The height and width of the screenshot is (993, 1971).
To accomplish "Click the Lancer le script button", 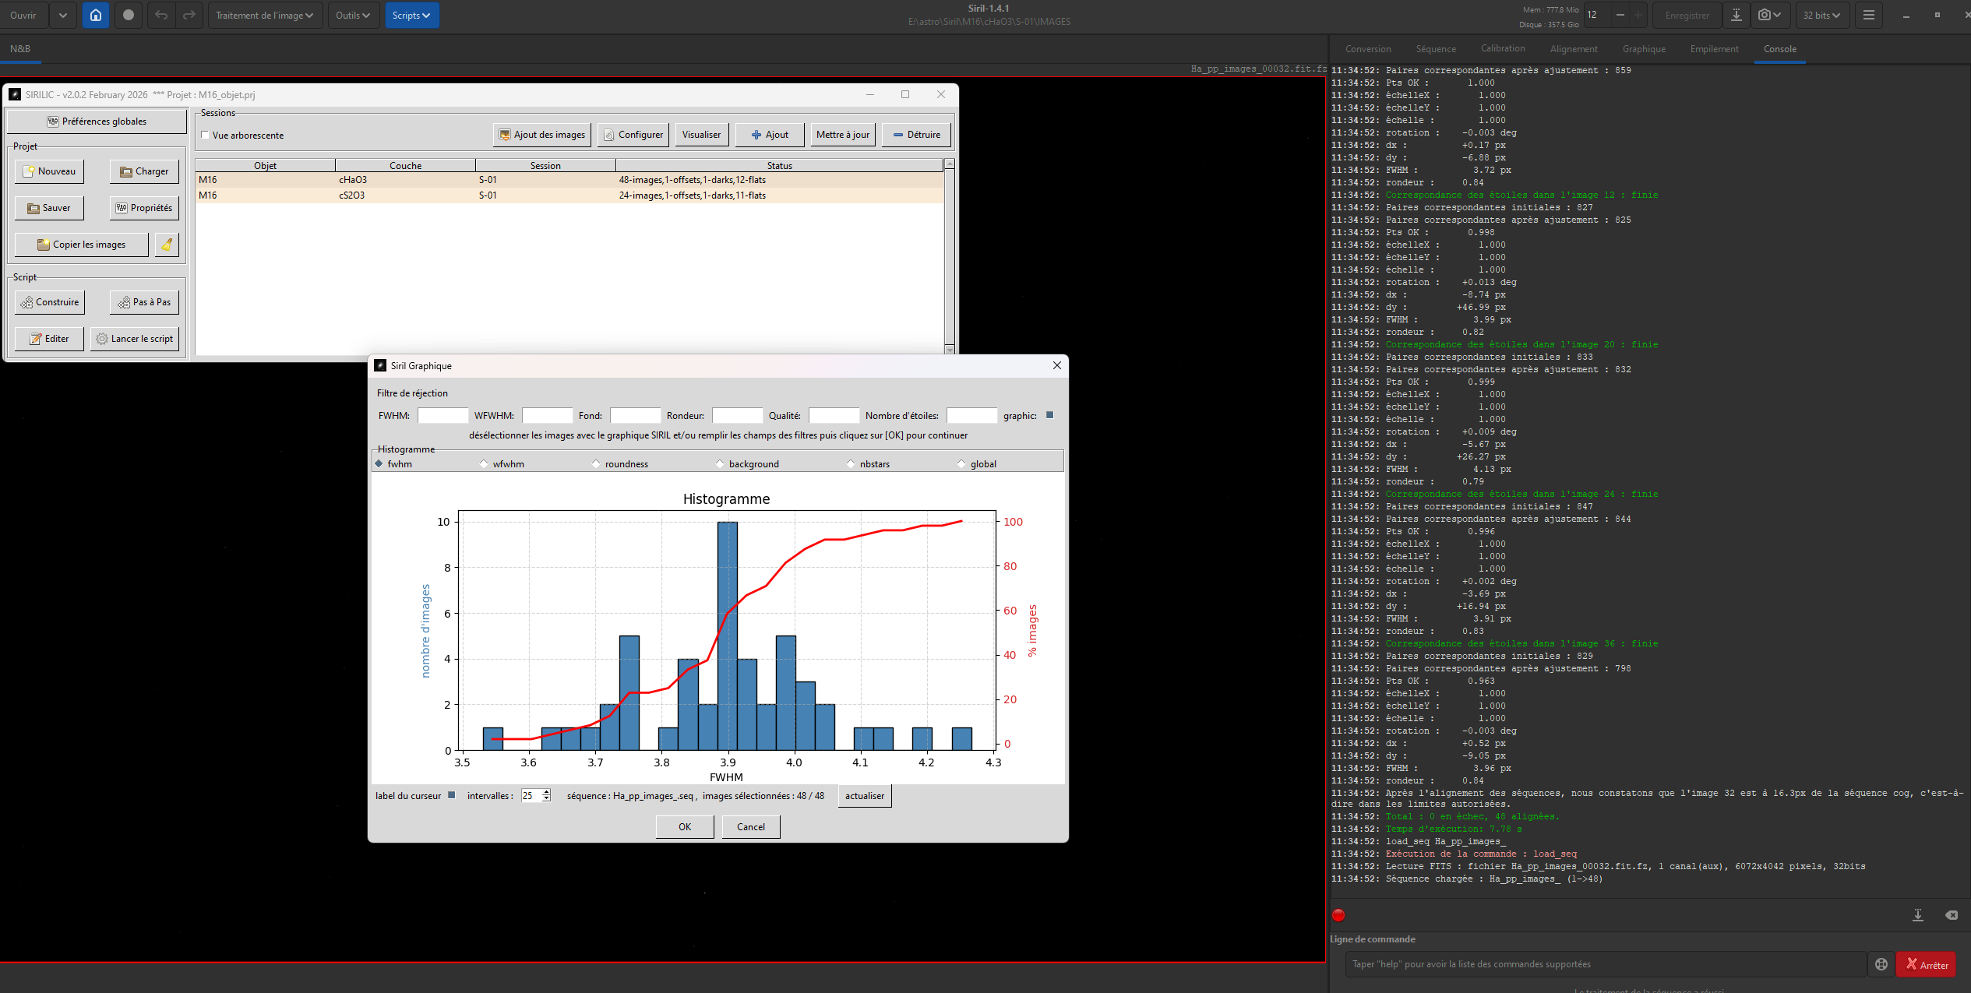I will click(x=134, y=339).
